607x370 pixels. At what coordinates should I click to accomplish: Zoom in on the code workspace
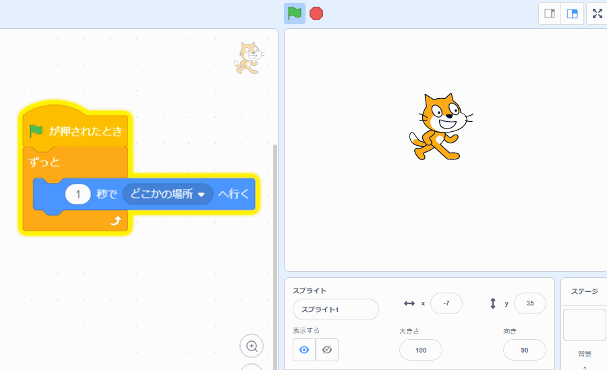click(252, 346)
